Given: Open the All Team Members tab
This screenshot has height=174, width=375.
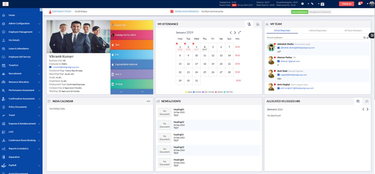Looking at the screenshot, I should [353, 31].
